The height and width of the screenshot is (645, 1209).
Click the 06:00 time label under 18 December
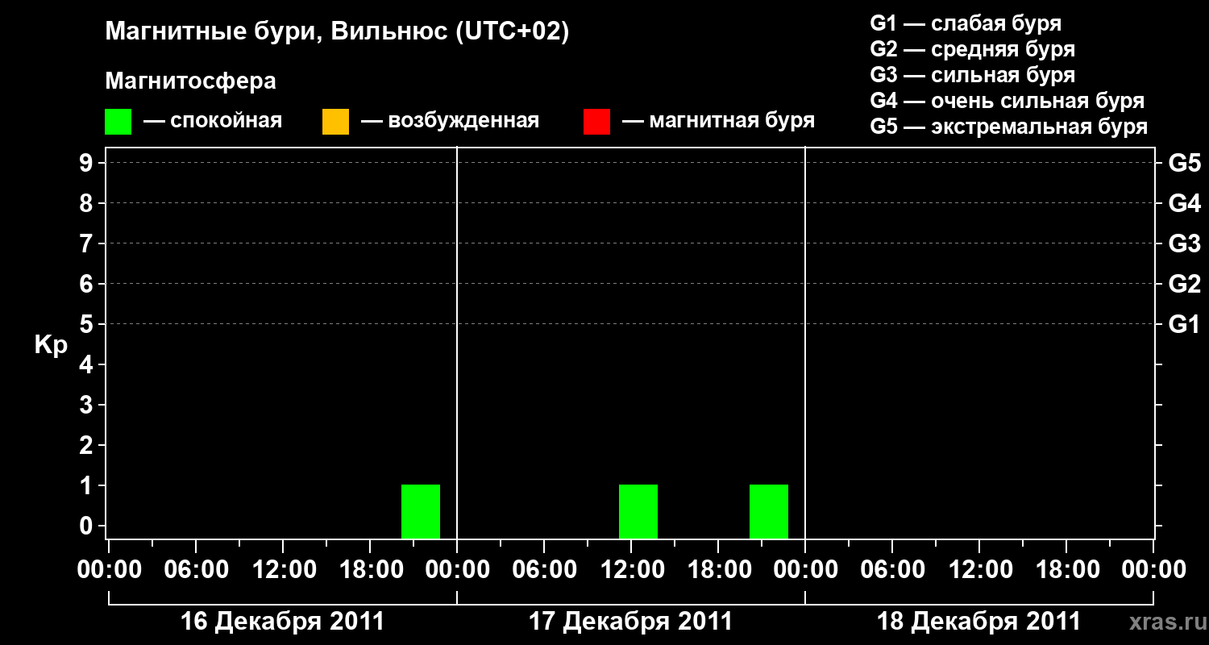pyautogui.click(x=892, y=569)
